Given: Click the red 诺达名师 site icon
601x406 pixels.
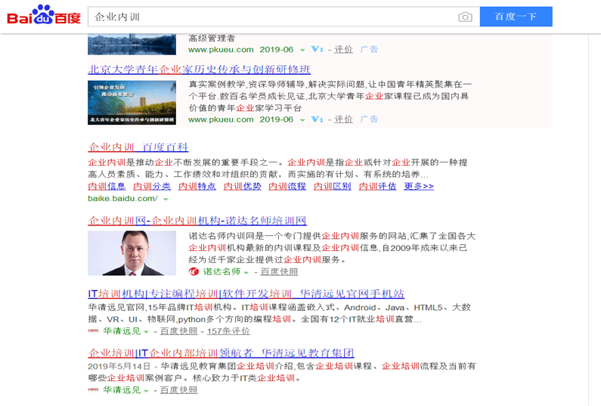Looking at the screenshot, I should 194,271.
